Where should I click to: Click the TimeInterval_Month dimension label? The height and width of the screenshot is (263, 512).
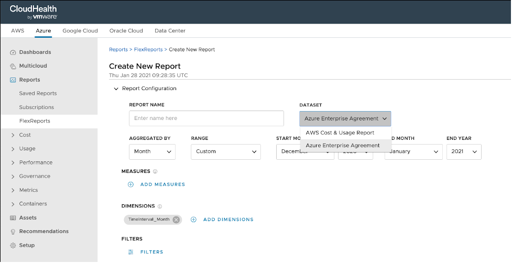[149, 220]
